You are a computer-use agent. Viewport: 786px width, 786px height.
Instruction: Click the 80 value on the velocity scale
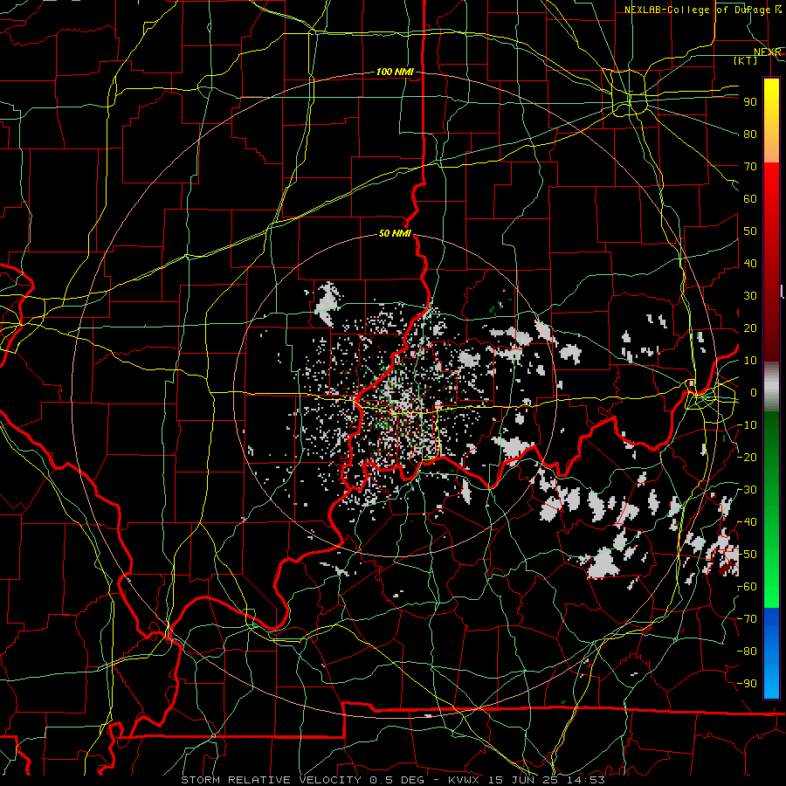click(x=750, y=134)
